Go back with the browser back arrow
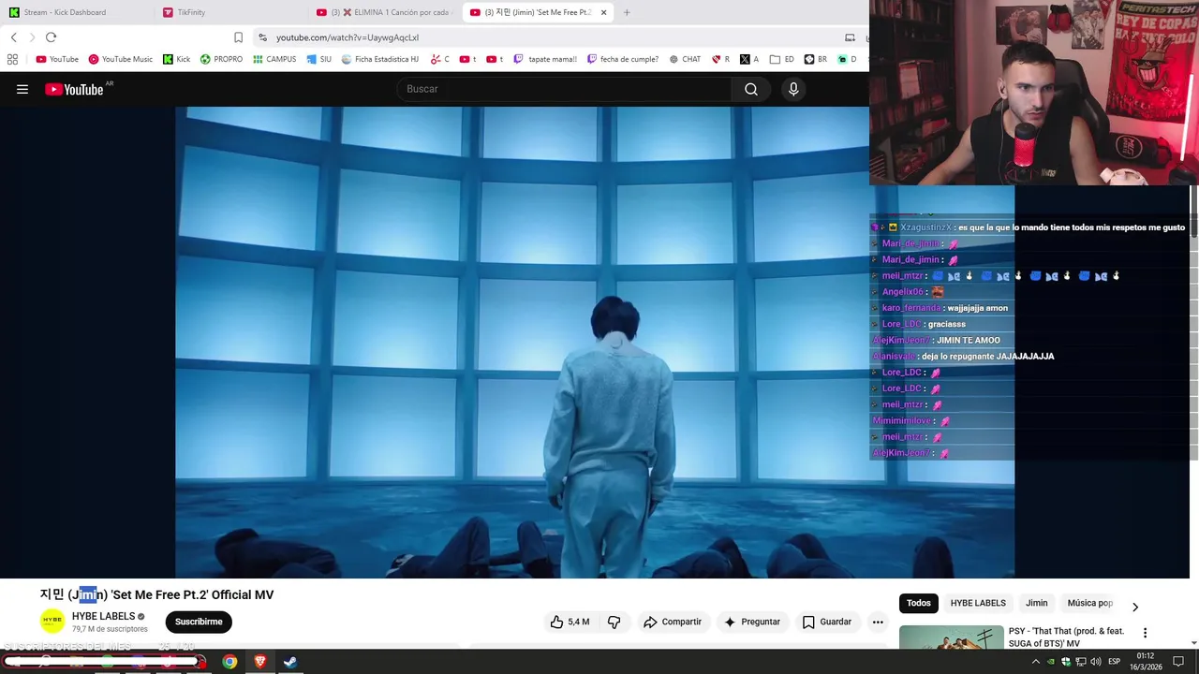 (x=13, y=37)
